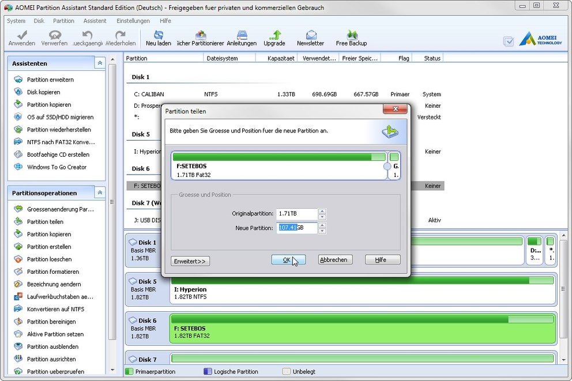Open the Hilfe menu

pyautogui.click(x=165, y=21)
